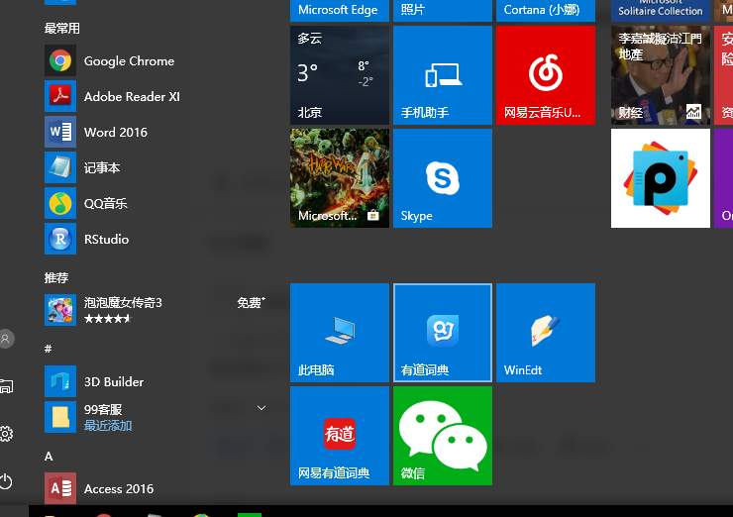Viewport: 733px width, 517px height.
Task: Open 此电脑 This PC tile
Action: point(340,333)
